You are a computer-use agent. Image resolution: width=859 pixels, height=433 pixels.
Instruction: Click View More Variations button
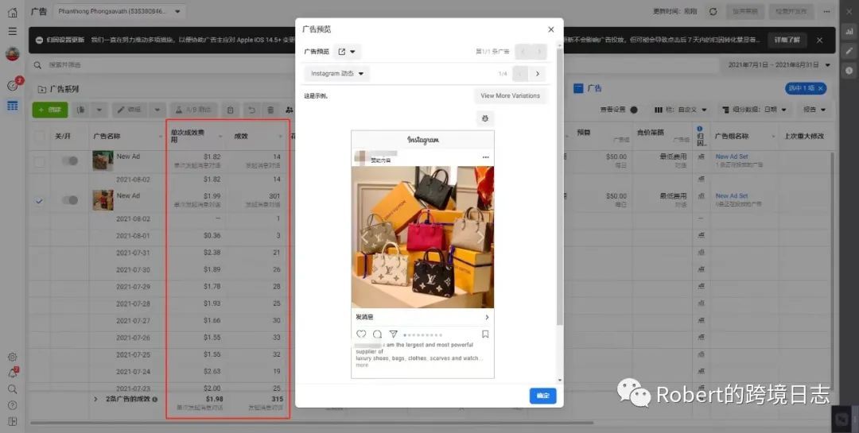(x=510, y=96)
